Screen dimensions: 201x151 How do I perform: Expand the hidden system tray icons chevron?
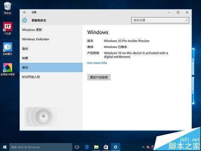coord(143,147)
